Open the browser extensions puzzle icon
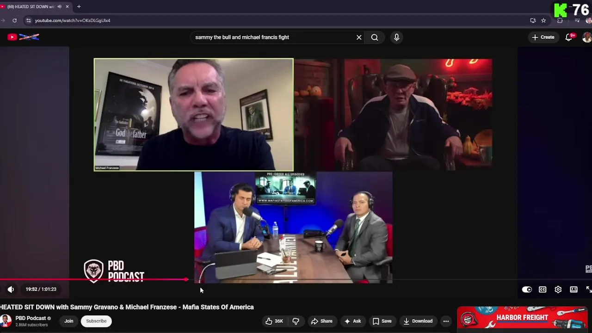The image size is (592, 333). pyautogui.click(x=560, y=20)
